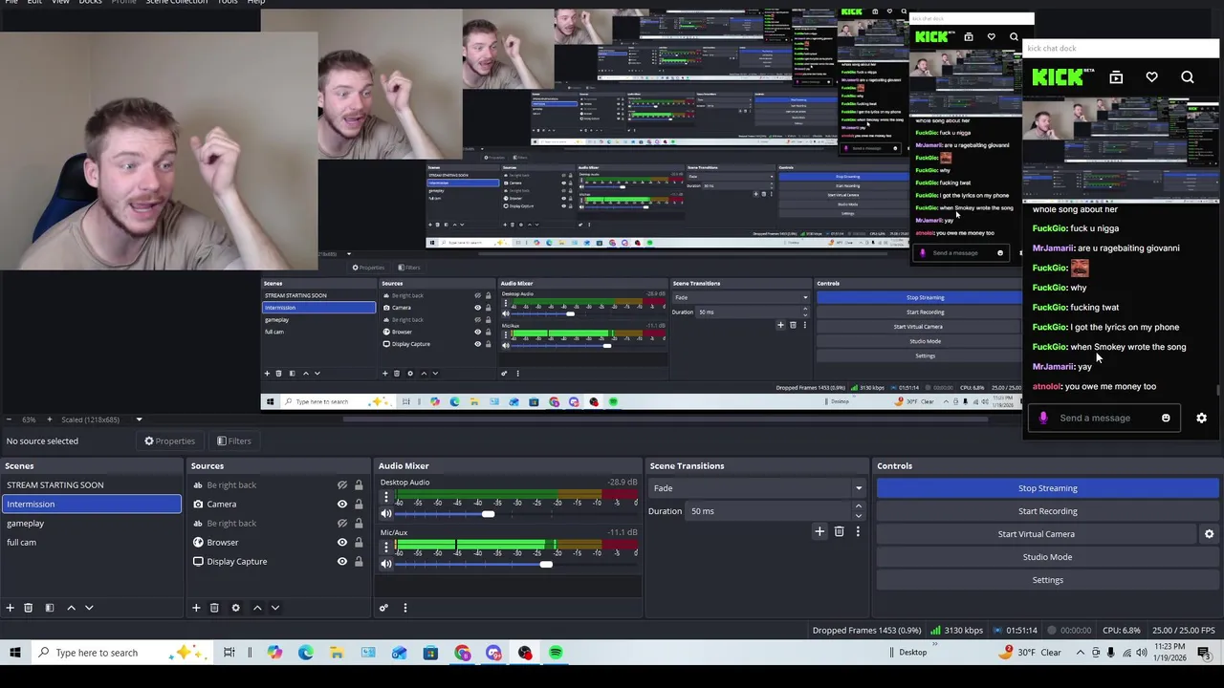Open Audio Mixer three-dot menu at bottom

click(404, 608)
